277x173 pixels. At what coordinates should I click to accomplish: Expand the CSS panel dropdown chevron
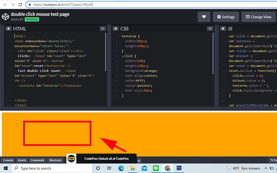coord(210,28)
